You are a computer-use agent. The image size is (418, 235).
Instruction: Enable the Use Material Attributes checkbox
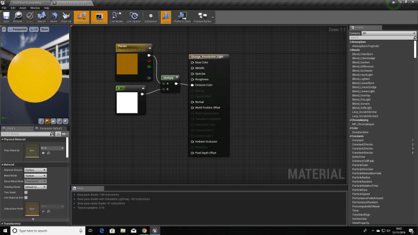(26, 198)
